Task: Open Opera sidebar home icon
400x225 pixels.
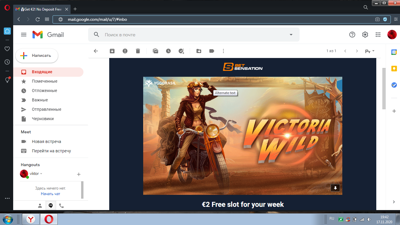Action: coord(7,31)
